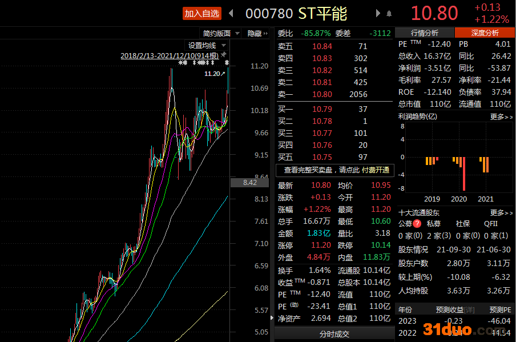
Task: Switch to the 行情分析 tab
Action: pos(425,33)
